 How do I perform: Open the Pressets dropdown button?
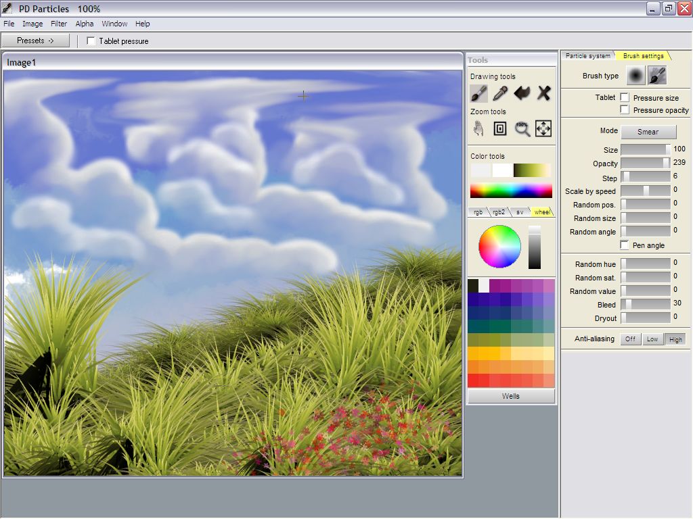pos(35,41)
